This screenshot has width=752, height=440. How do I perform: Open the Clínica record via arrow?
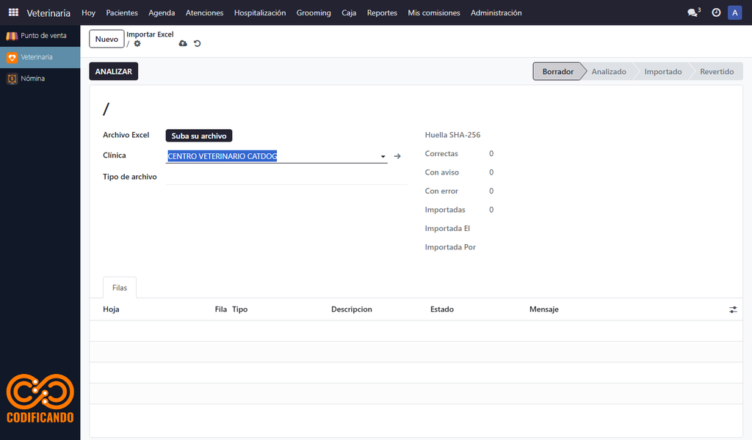397,156
